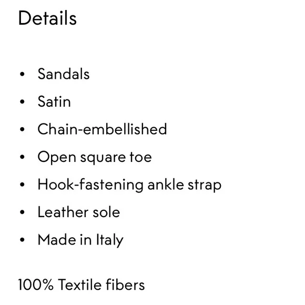Click the Details heading
Image resolution: width=305 pixels, height=305 pixels.
[x=47, y=18]
